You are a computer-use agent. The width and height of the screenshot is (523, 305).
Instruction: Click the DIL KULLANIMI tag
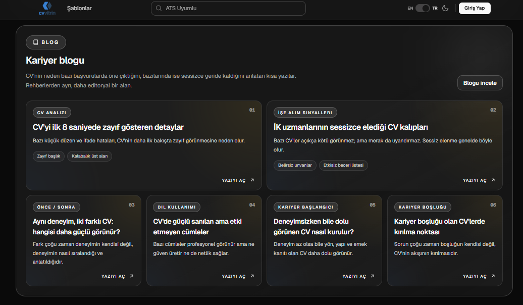pos(177,207)
